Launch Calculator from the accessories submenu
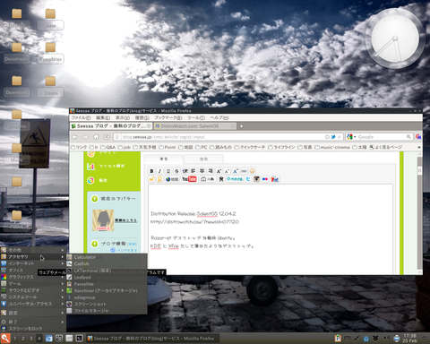This screenshot has height=344, width=430. pos(107,257)
